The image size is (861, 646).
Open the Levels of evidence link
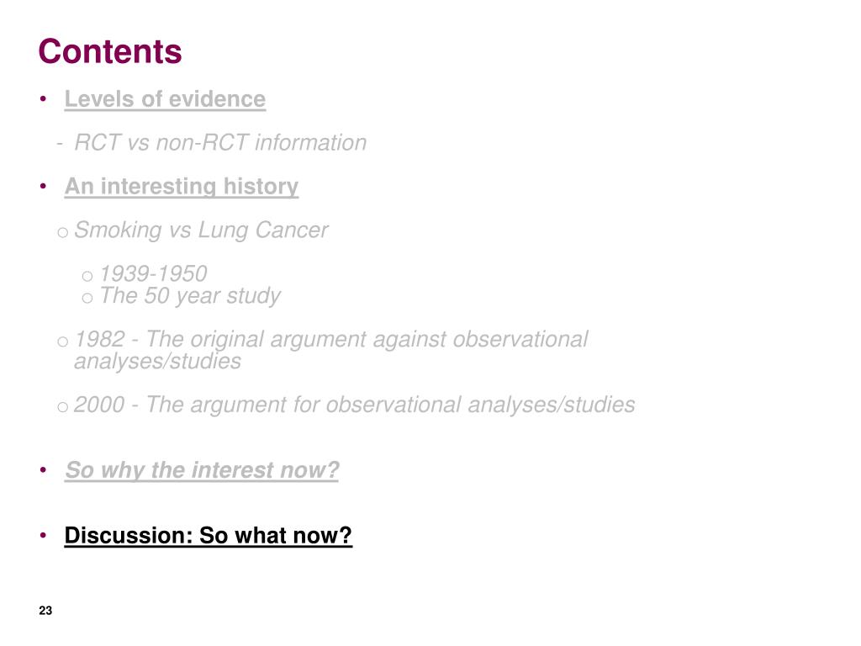165,99
